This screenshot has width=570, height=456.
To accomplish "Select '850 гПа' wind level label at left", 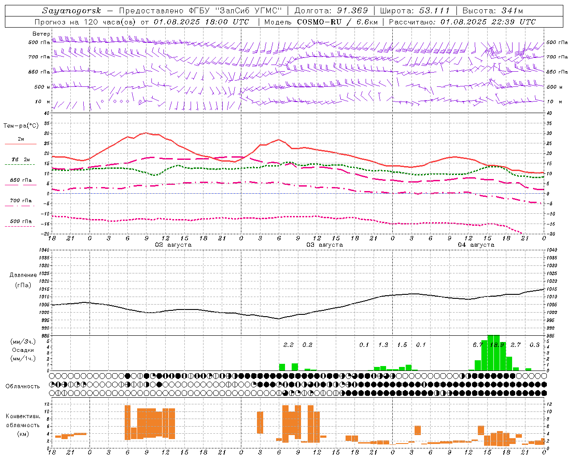I will pos(39,72).
